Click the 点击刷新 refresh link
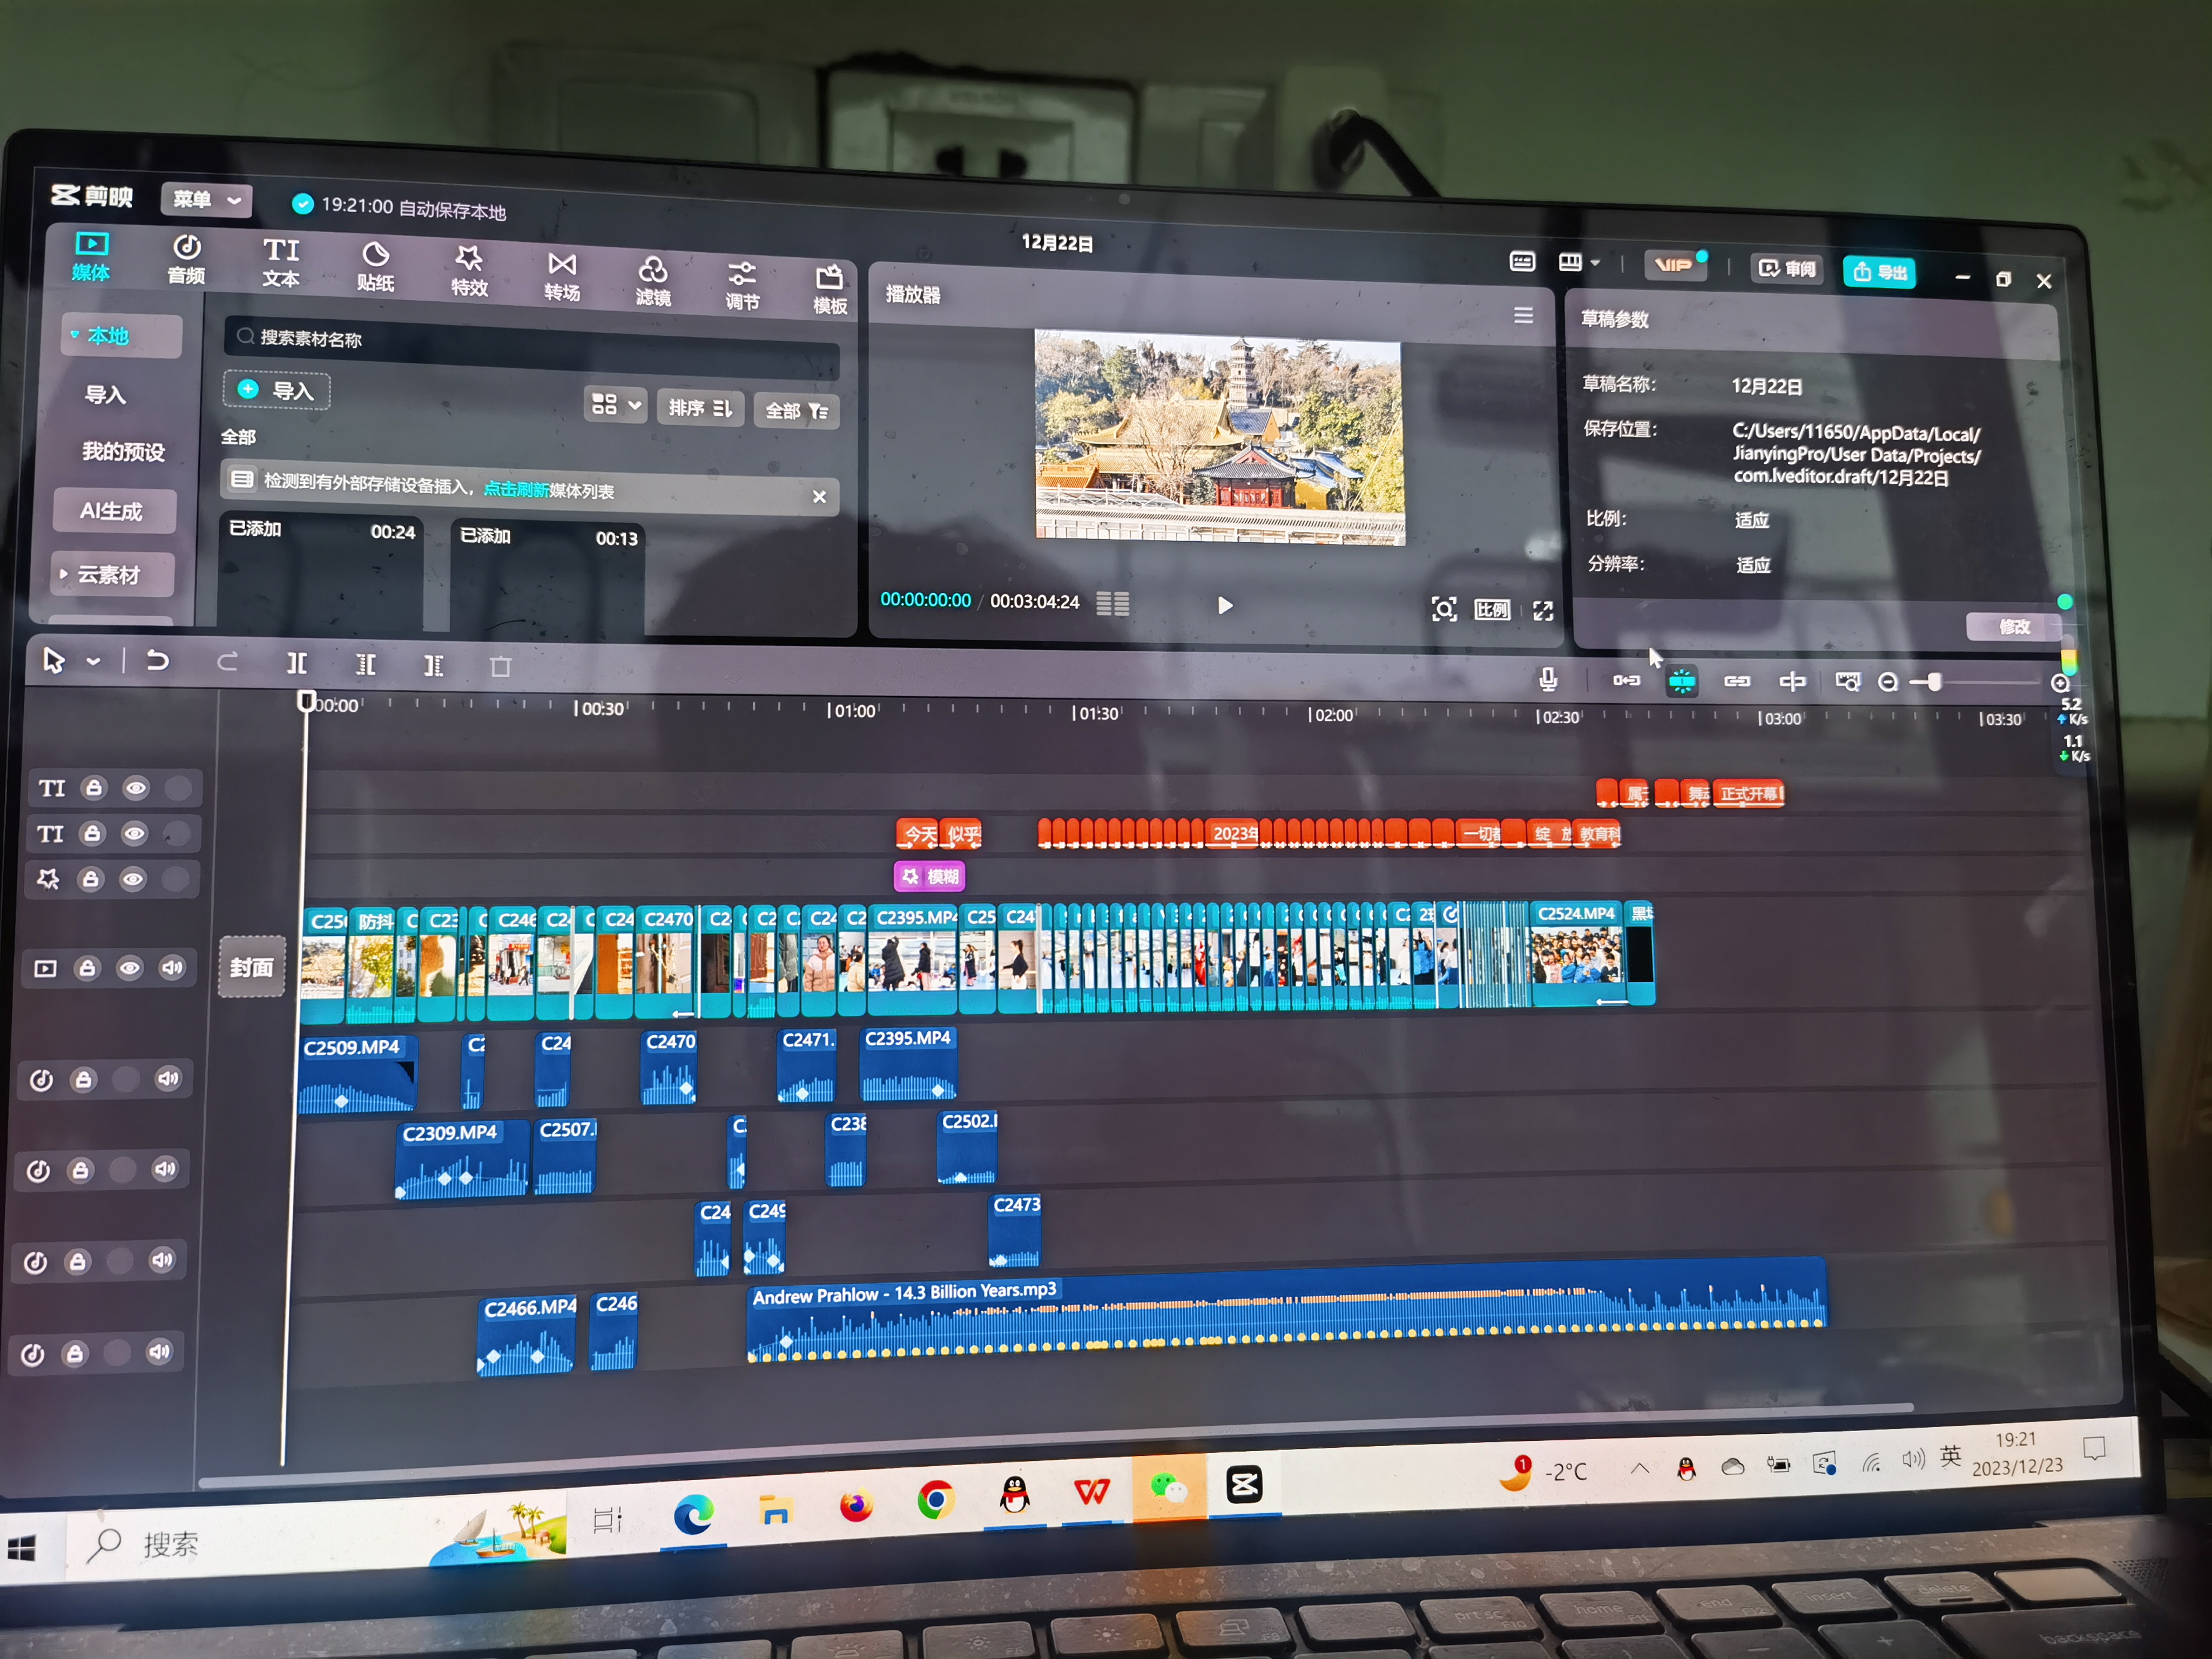Image resolution: width=2212 pixels, height=1659 pixels. (x=515, y=489)
